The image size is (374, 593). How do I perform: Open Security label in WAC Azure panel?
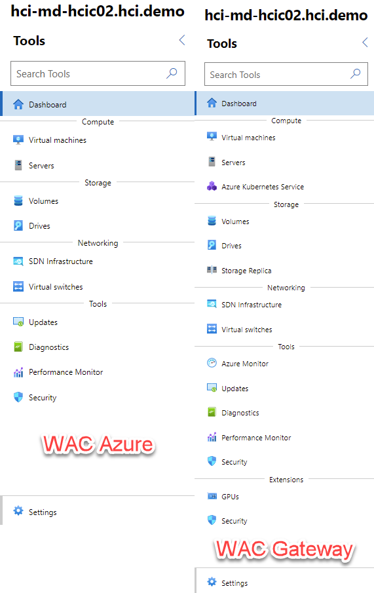coord(43,398)
